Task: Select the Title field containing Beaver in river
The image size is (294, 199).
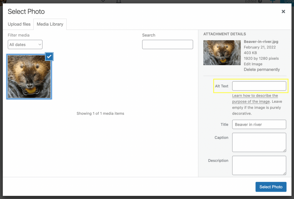Action: tap(259, 124)
